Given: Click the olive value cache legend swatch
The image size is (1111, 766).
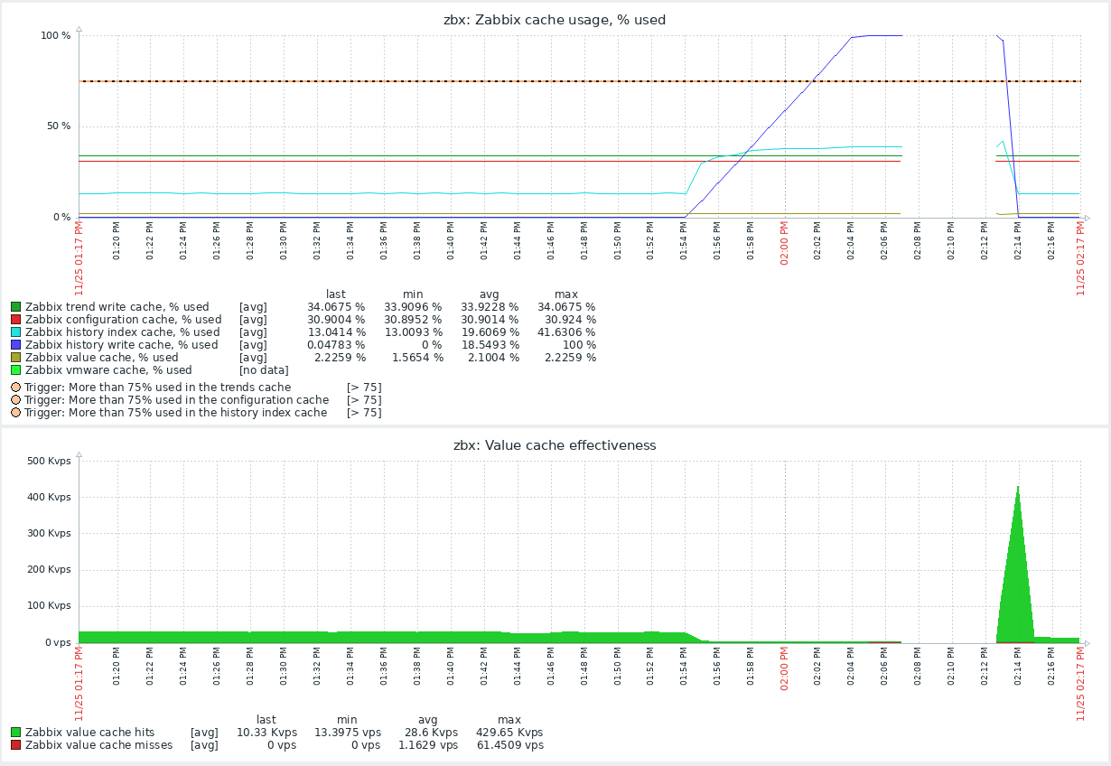Looking at the screenshot, I should [x=15, y=358].
